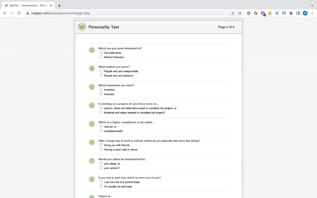Screen dimensions: 317x198
Task: Click 'Would you rather be remembered for...' text
Action: [123, 159]
